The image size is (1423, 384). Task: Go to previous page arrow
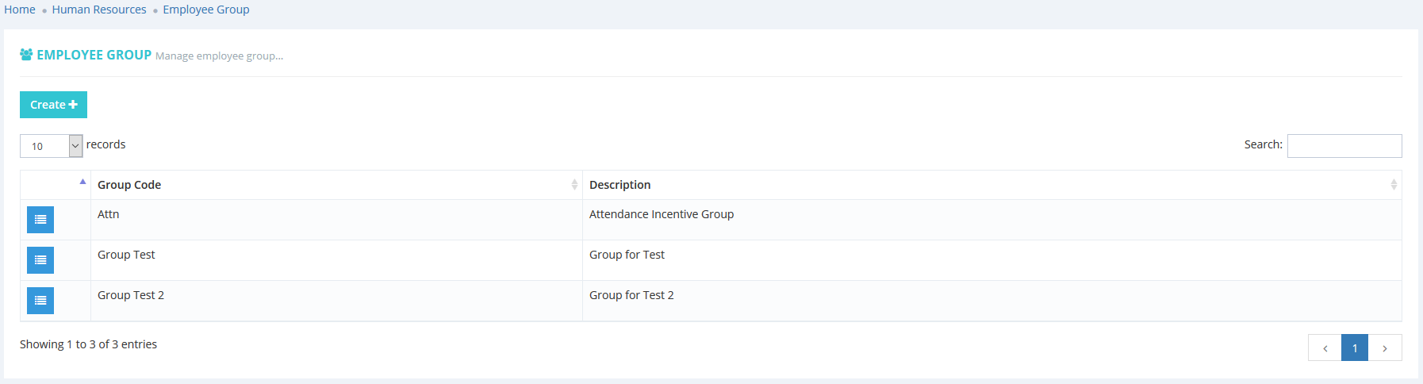click(1325, 348)
